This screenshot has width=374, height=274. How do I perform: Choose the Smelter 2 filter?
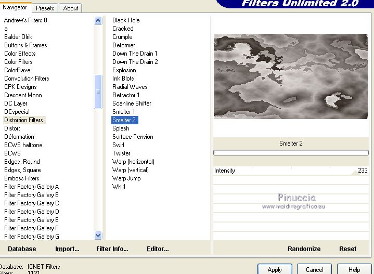(x=124, y=120)
